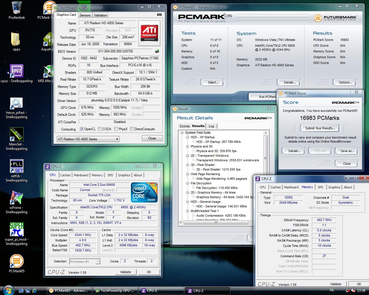Open the SPD tab in right CPU-Z window
369x295 pixels.
pos(320,187)
